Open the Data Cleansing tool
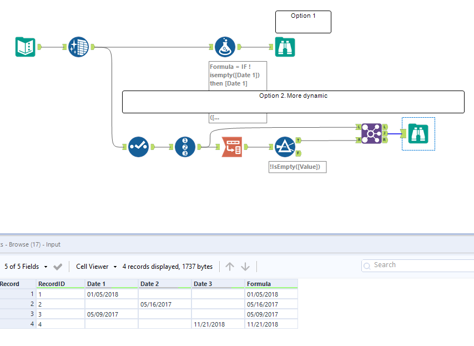The height and width of the screenshot is (346, 474). coord(78,47)
